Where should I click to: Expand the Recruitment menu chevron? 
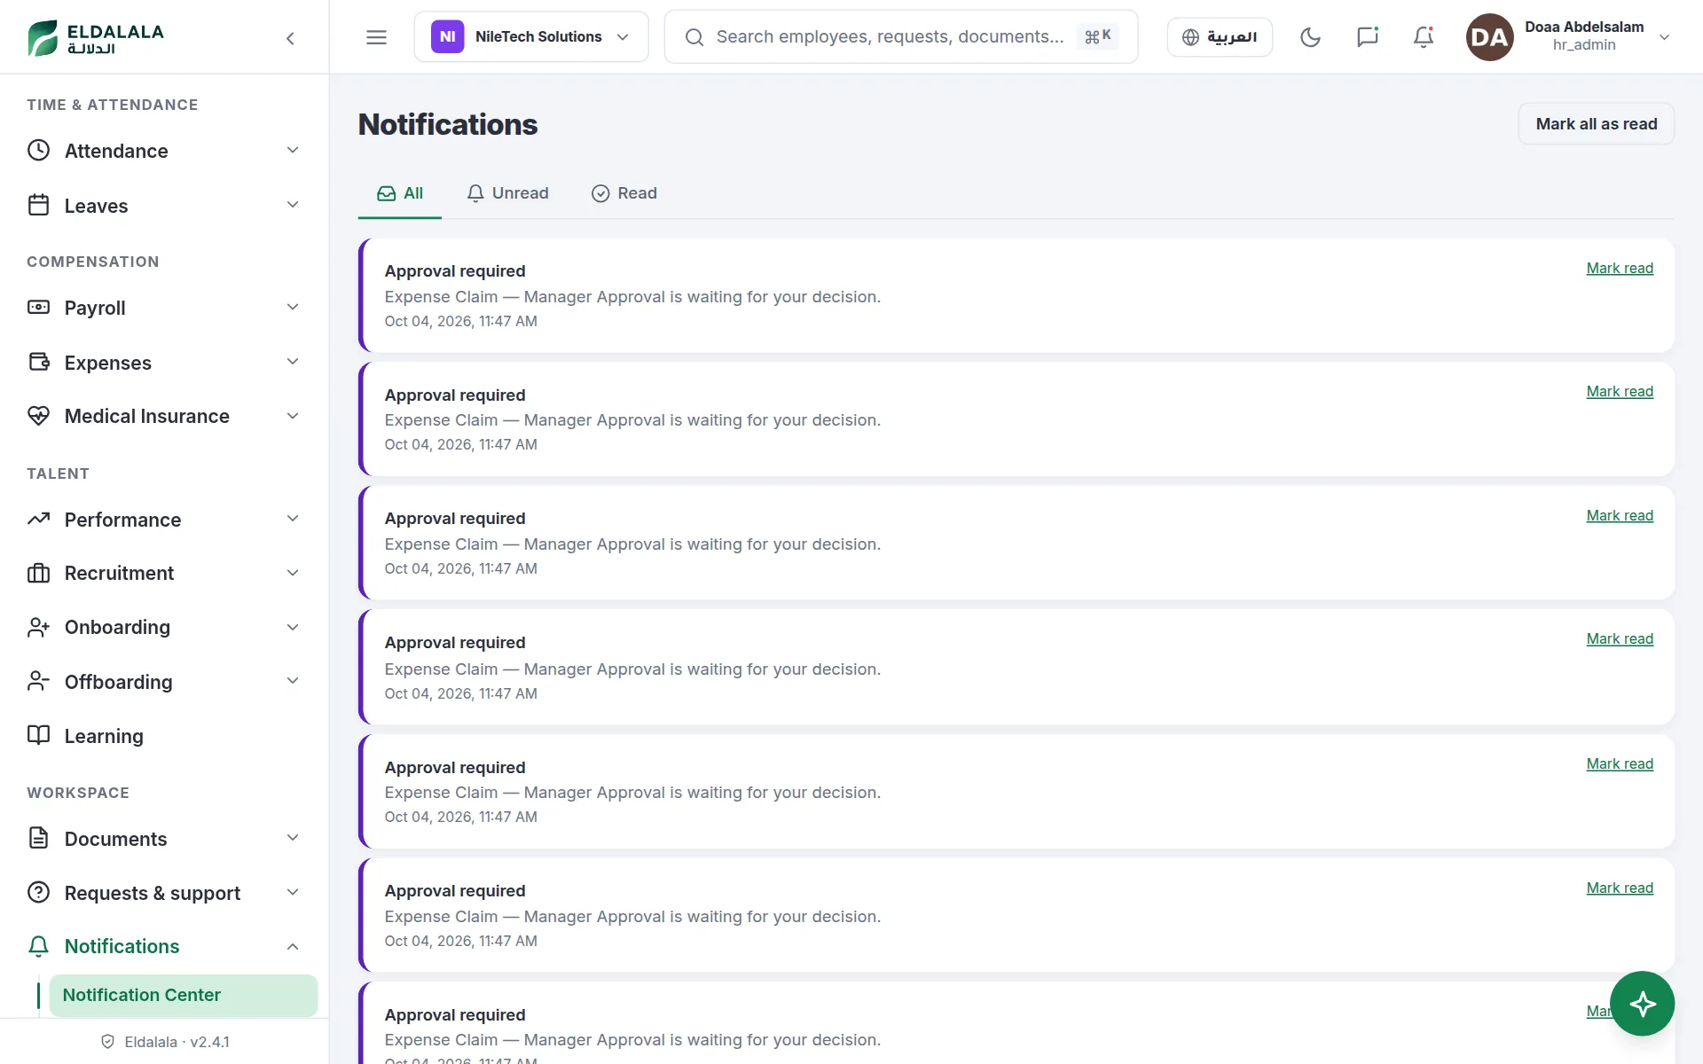[293, 573]
